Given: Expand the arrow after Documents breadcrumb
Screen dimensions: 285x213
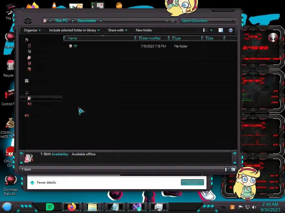Looking at the screenshot, I should point(101,21).
